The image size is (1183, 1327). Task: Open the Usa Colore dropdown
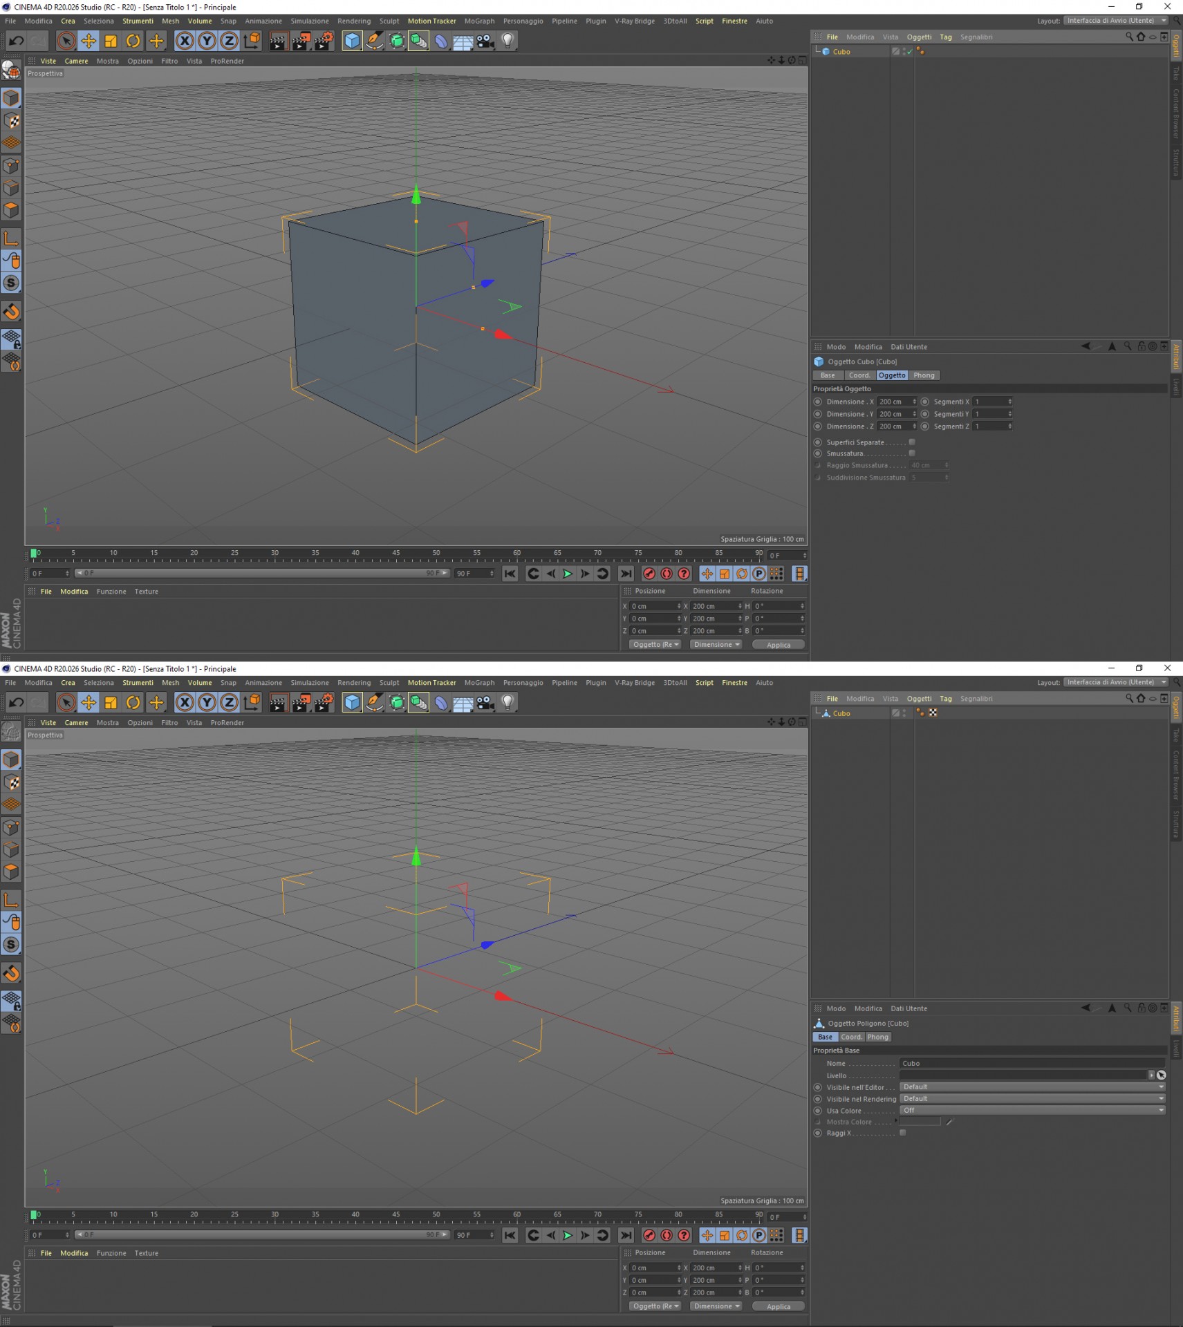[1032, 1111]
